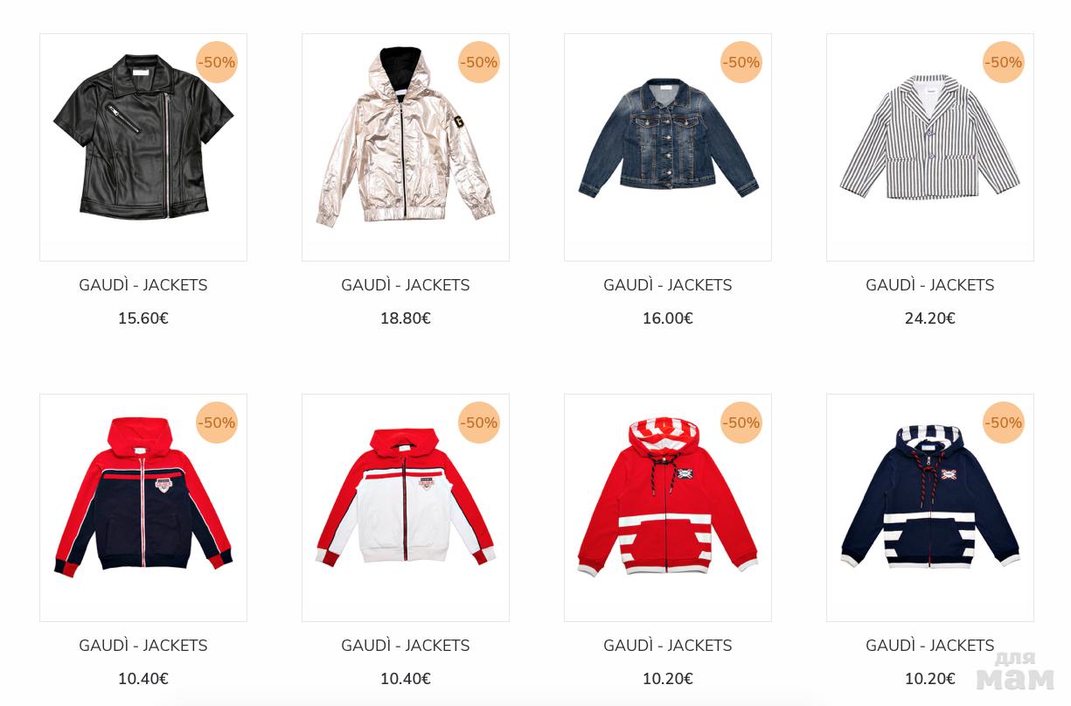Open the red and white hooded jacket
The width and height of the screenshot is (1071, 706).
pyautogui.click(x=406, y=507)
